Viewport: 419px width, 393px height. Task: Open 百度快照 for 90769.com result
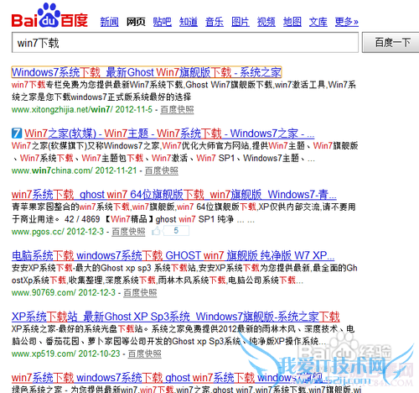click(x=140, y=292)
